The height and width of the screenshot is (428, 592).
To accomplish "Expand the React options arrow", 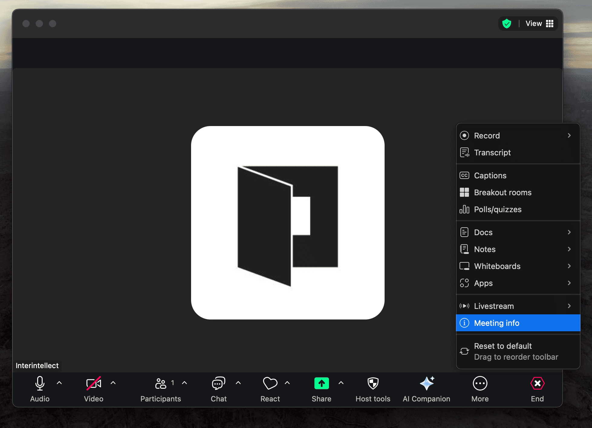I will 287,383.
